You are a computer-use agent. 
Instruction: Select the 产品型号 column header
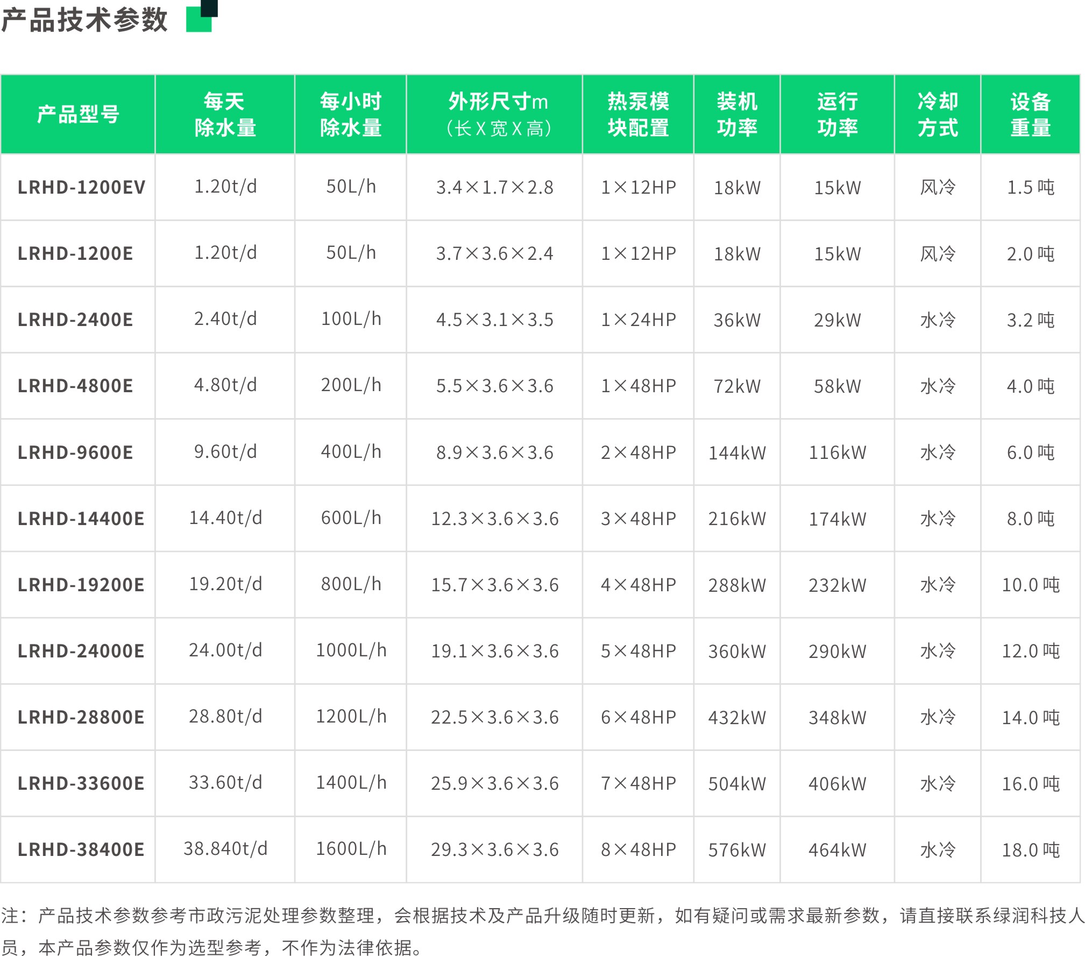[x=78, y=115]
